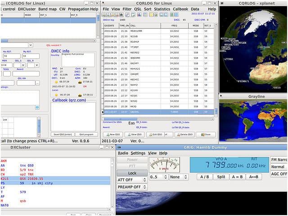Click the DXCluster vertical scrollbar
The height and width of the screenshot is (216, 288).
click(x=112, y=183)
